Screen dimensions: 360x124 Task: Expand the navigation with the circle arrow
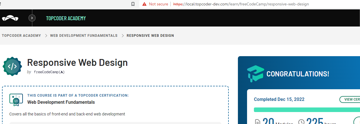(x=32, y=18)
